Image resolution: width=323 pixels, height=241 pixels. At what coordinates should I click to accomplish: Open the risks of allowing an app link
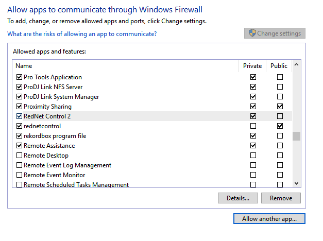point(82,34)
